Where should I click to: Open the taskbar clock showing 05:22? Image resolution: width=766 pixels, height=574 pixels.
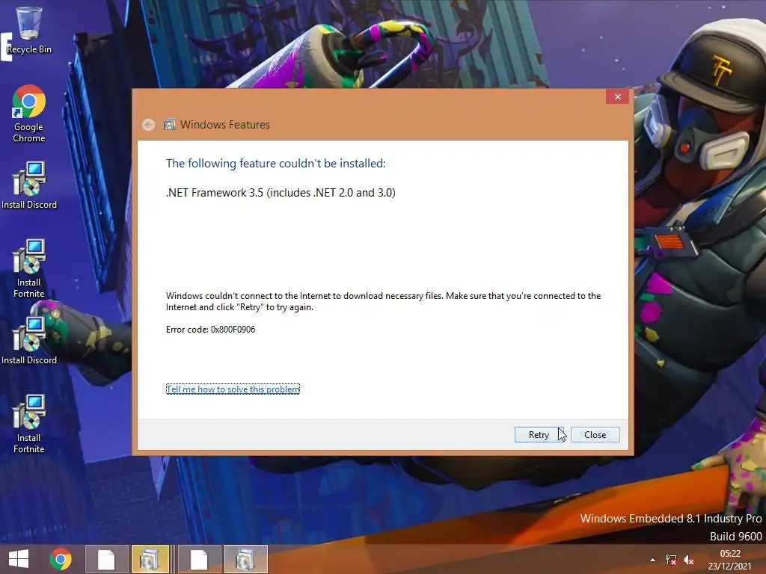click(730, 560)
